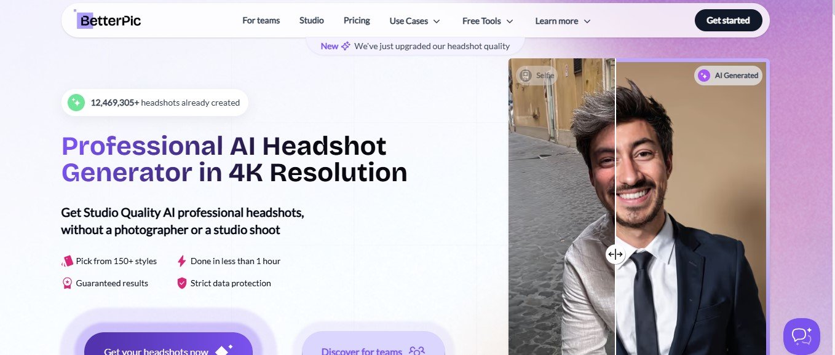The height and width of the screenshot is (355, 835).
Task: Open the chat support widget icon
Action: pyautogui.click(x=801, y=336)
